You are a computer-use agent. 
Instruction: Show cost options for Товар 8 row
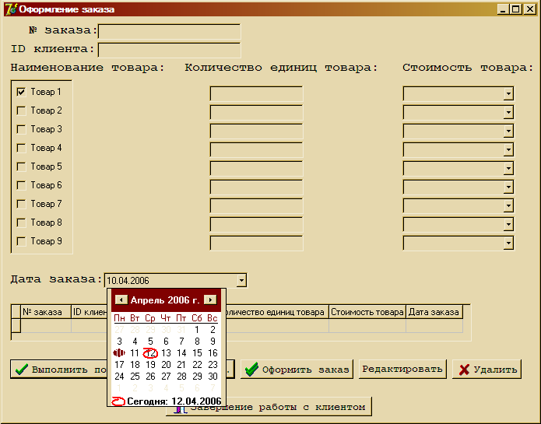(508, 224)
